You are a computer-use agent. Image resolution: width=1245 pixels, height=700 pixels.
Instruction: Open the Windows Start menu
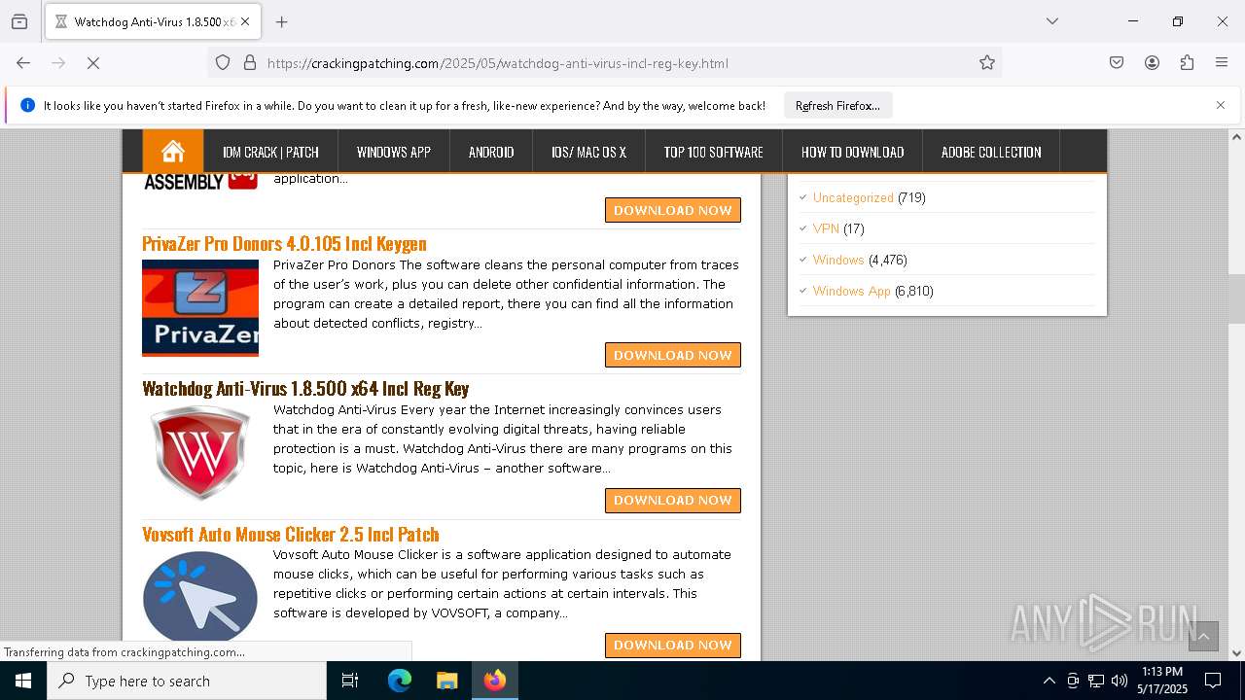tap(23, 681)
